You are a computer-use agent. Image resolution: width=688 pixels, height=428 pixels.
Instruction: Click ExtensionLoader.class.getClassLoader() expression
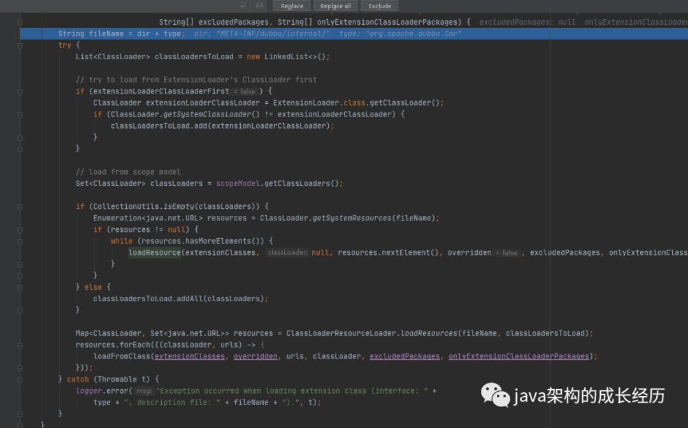356,103
